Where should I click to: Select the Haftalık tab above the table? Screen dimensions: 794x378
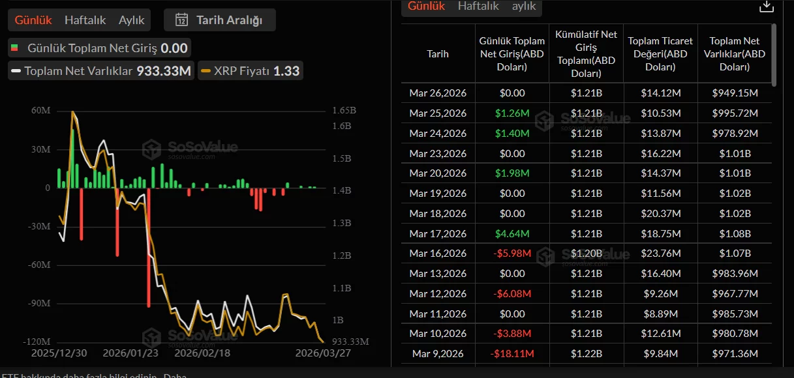pos(478,6)
